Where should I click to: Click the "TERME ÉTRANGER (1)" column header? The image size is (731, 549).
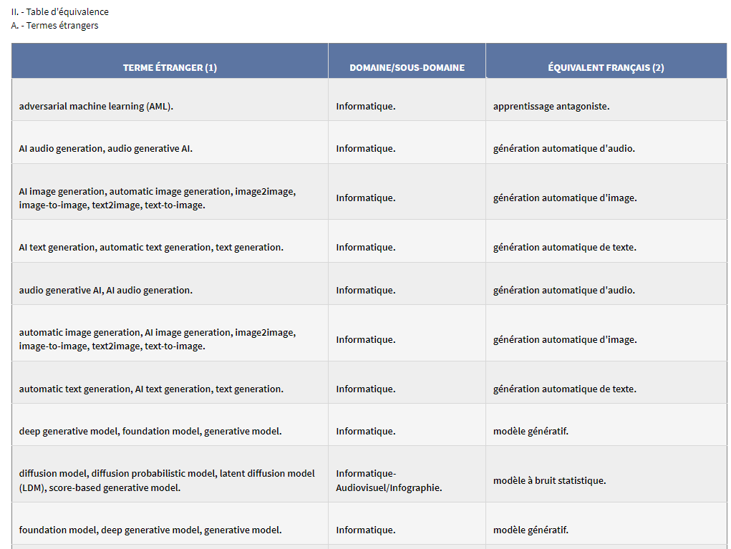point(169,67)
